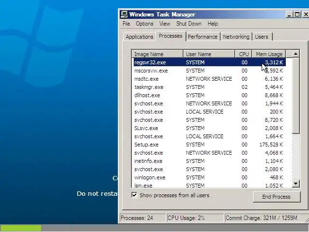Image resolution: width=309 pixels, height=232 pixels.
Task: Click the process list scrollbar thumb
Action: (295, 96)
